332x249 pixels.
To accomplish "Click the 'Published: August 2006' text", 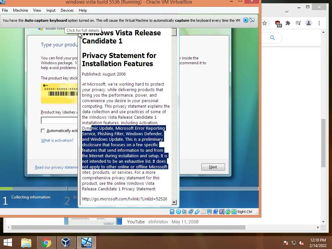I will tap(104, 74).
